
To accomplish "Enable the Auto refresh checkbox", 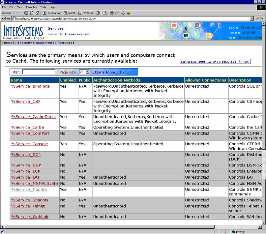I will [x=240, y=61].
